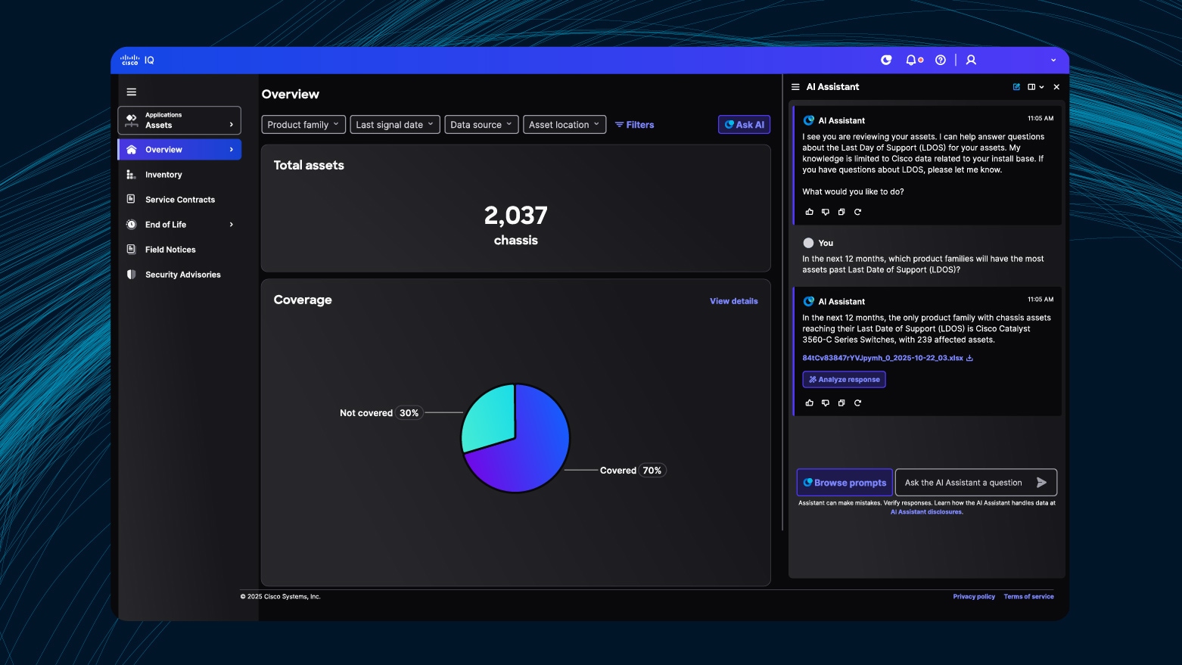The image size is (1182, 665).
Task: Thumbs up the LDOS Catalyst response
Action: [x=809, y=402]
